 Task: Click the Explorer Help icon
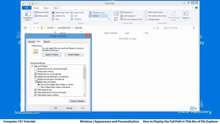tap(196, 8)
